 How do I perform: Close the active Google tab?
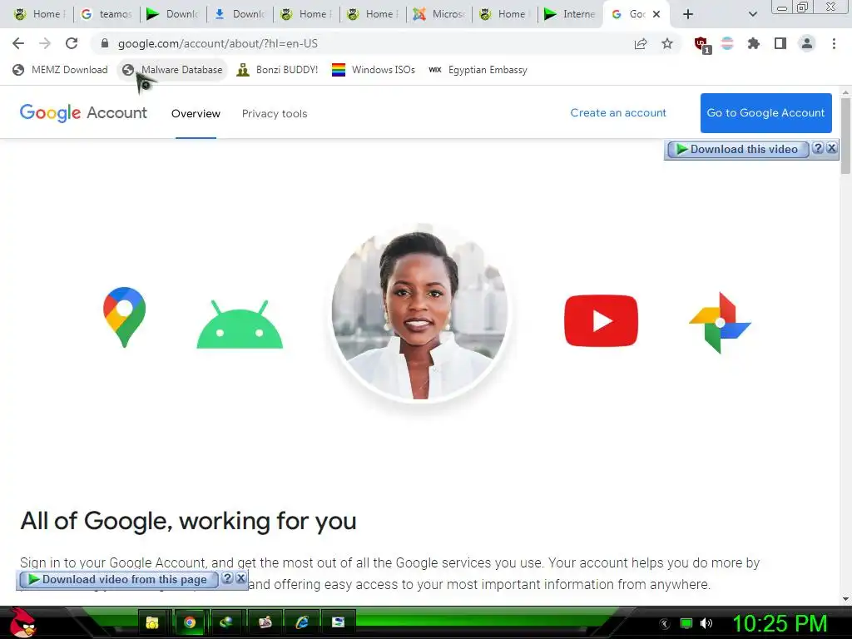point(656,14)
